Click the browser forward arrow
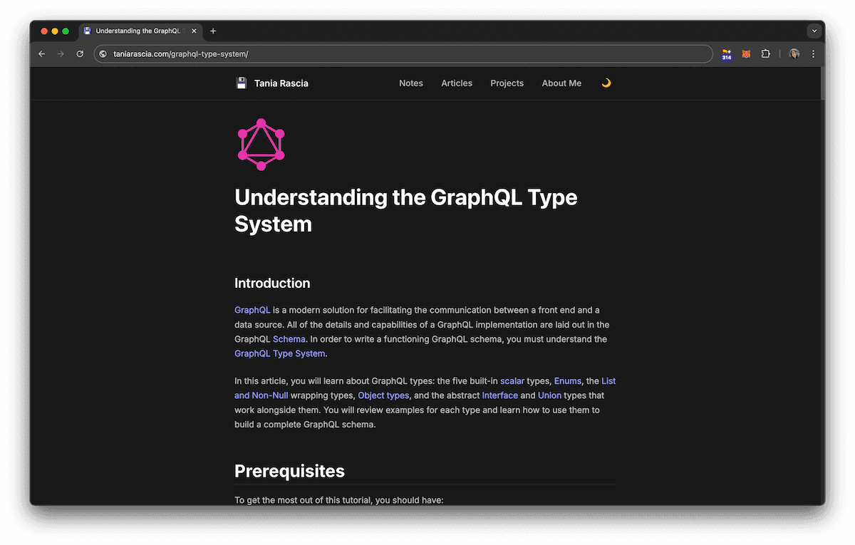Screen dimensions: 855x545 coord(61,54)
